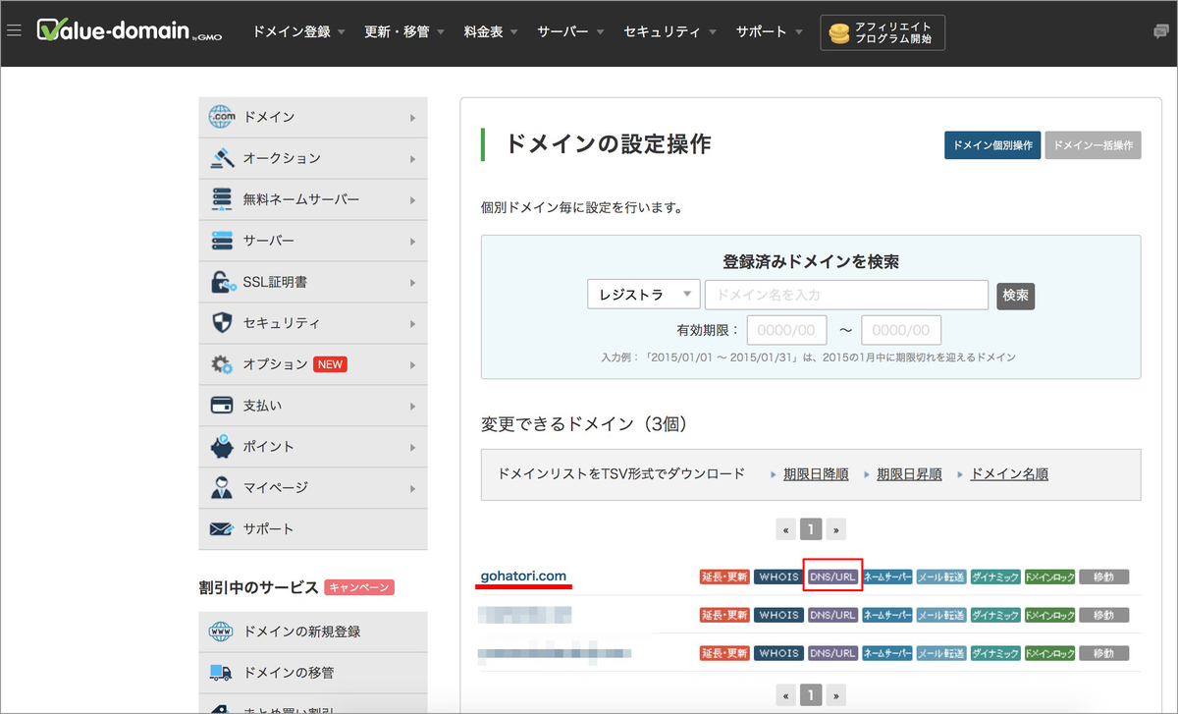Open ドメインの移管 sidebar item

coord(313,673)
